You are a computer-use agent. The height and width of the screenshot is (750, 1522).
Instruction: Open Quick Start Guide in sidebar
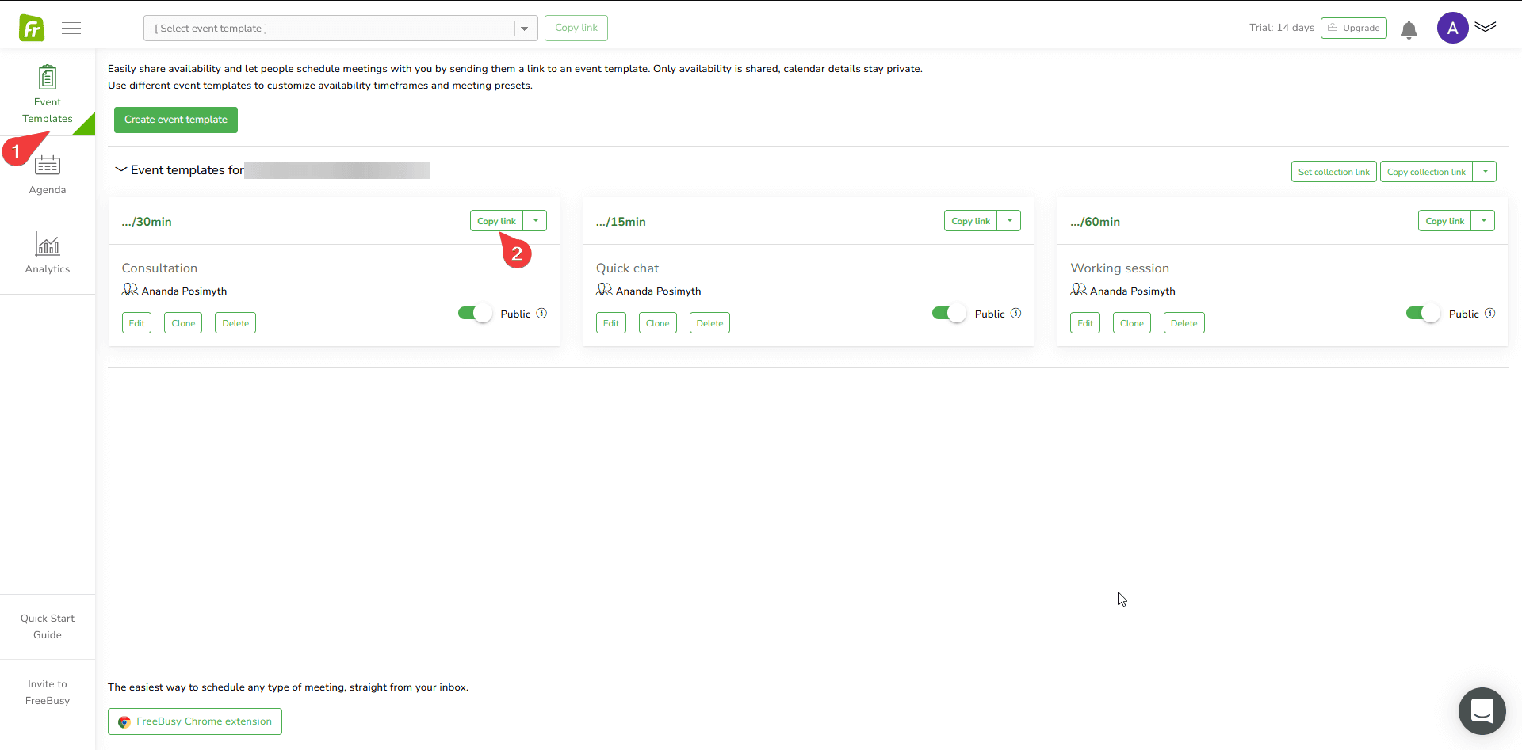point(48,626)
